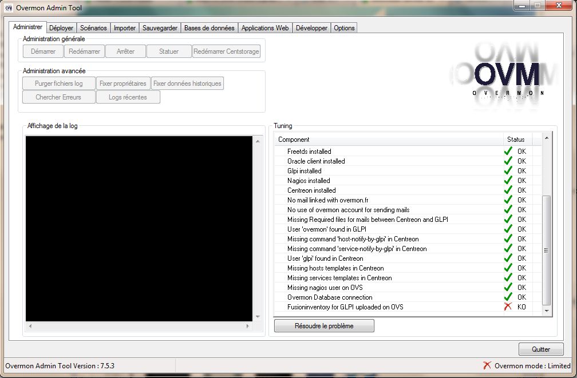Screen dimensions: 577x378
Task: Click the Administrer tab
Action: coord(27,27)
